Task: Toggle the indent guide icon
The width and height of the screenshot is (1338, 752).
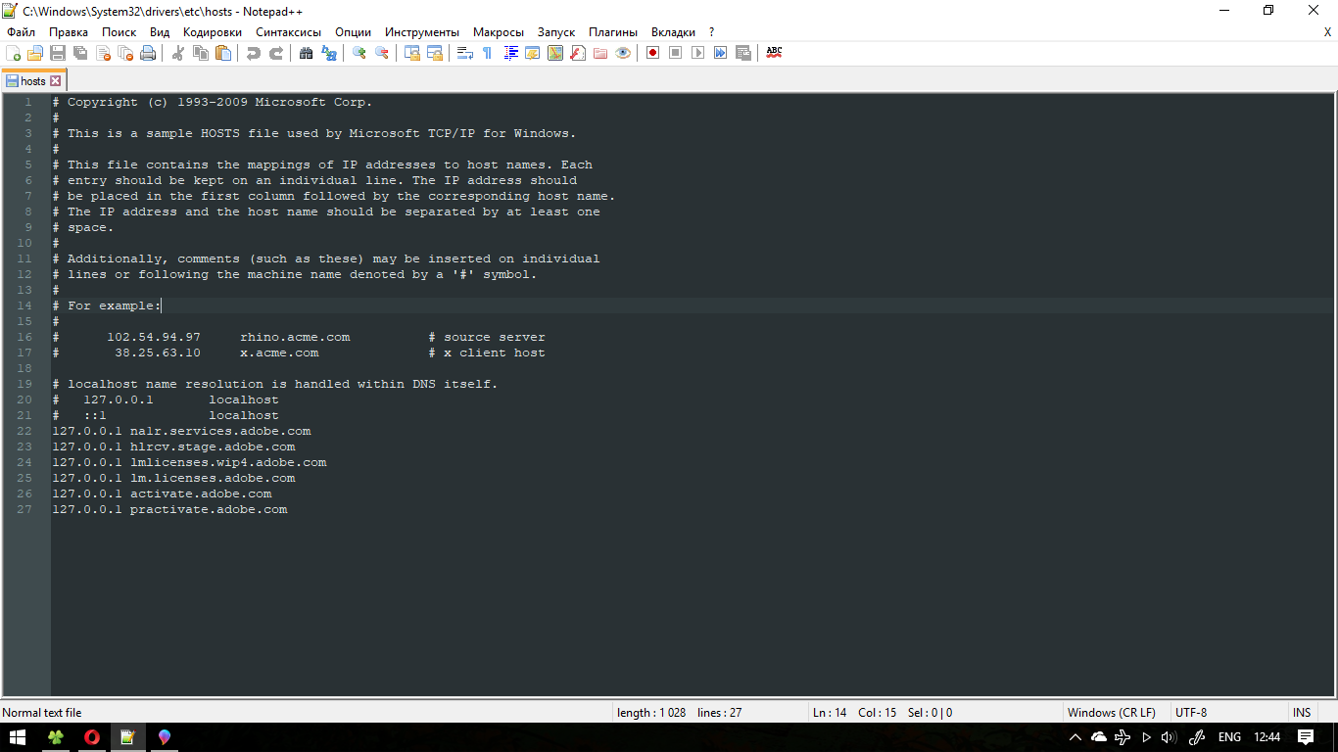Action: (510, 53)
